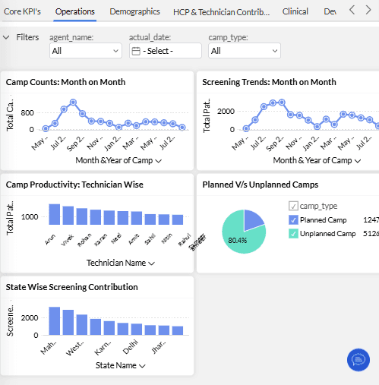379x385 pixels.
Task: Open the agent_name dropdown
Action: click(x=86, y=51)
